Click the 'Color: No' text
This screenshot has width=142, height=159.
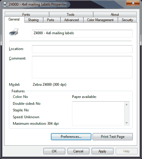point(20,97)
